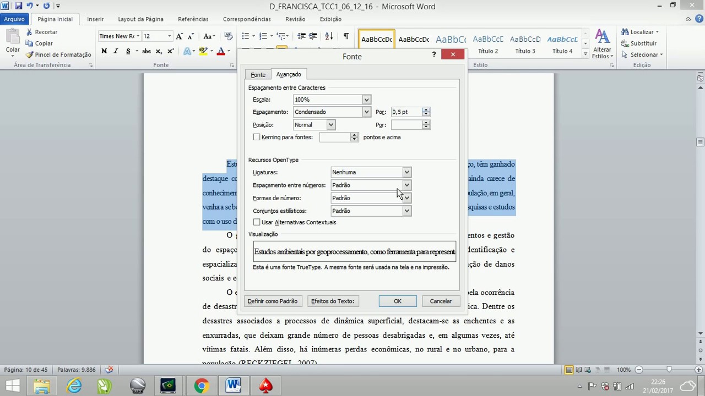
Task: Click the grow font size icon
Action: 180,36
